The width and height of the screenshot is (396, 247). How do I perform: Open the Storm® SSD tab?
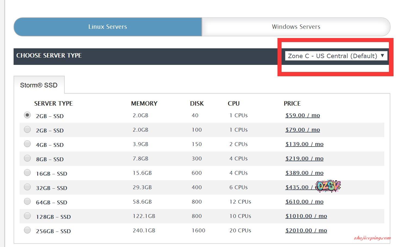pos(39,85)
